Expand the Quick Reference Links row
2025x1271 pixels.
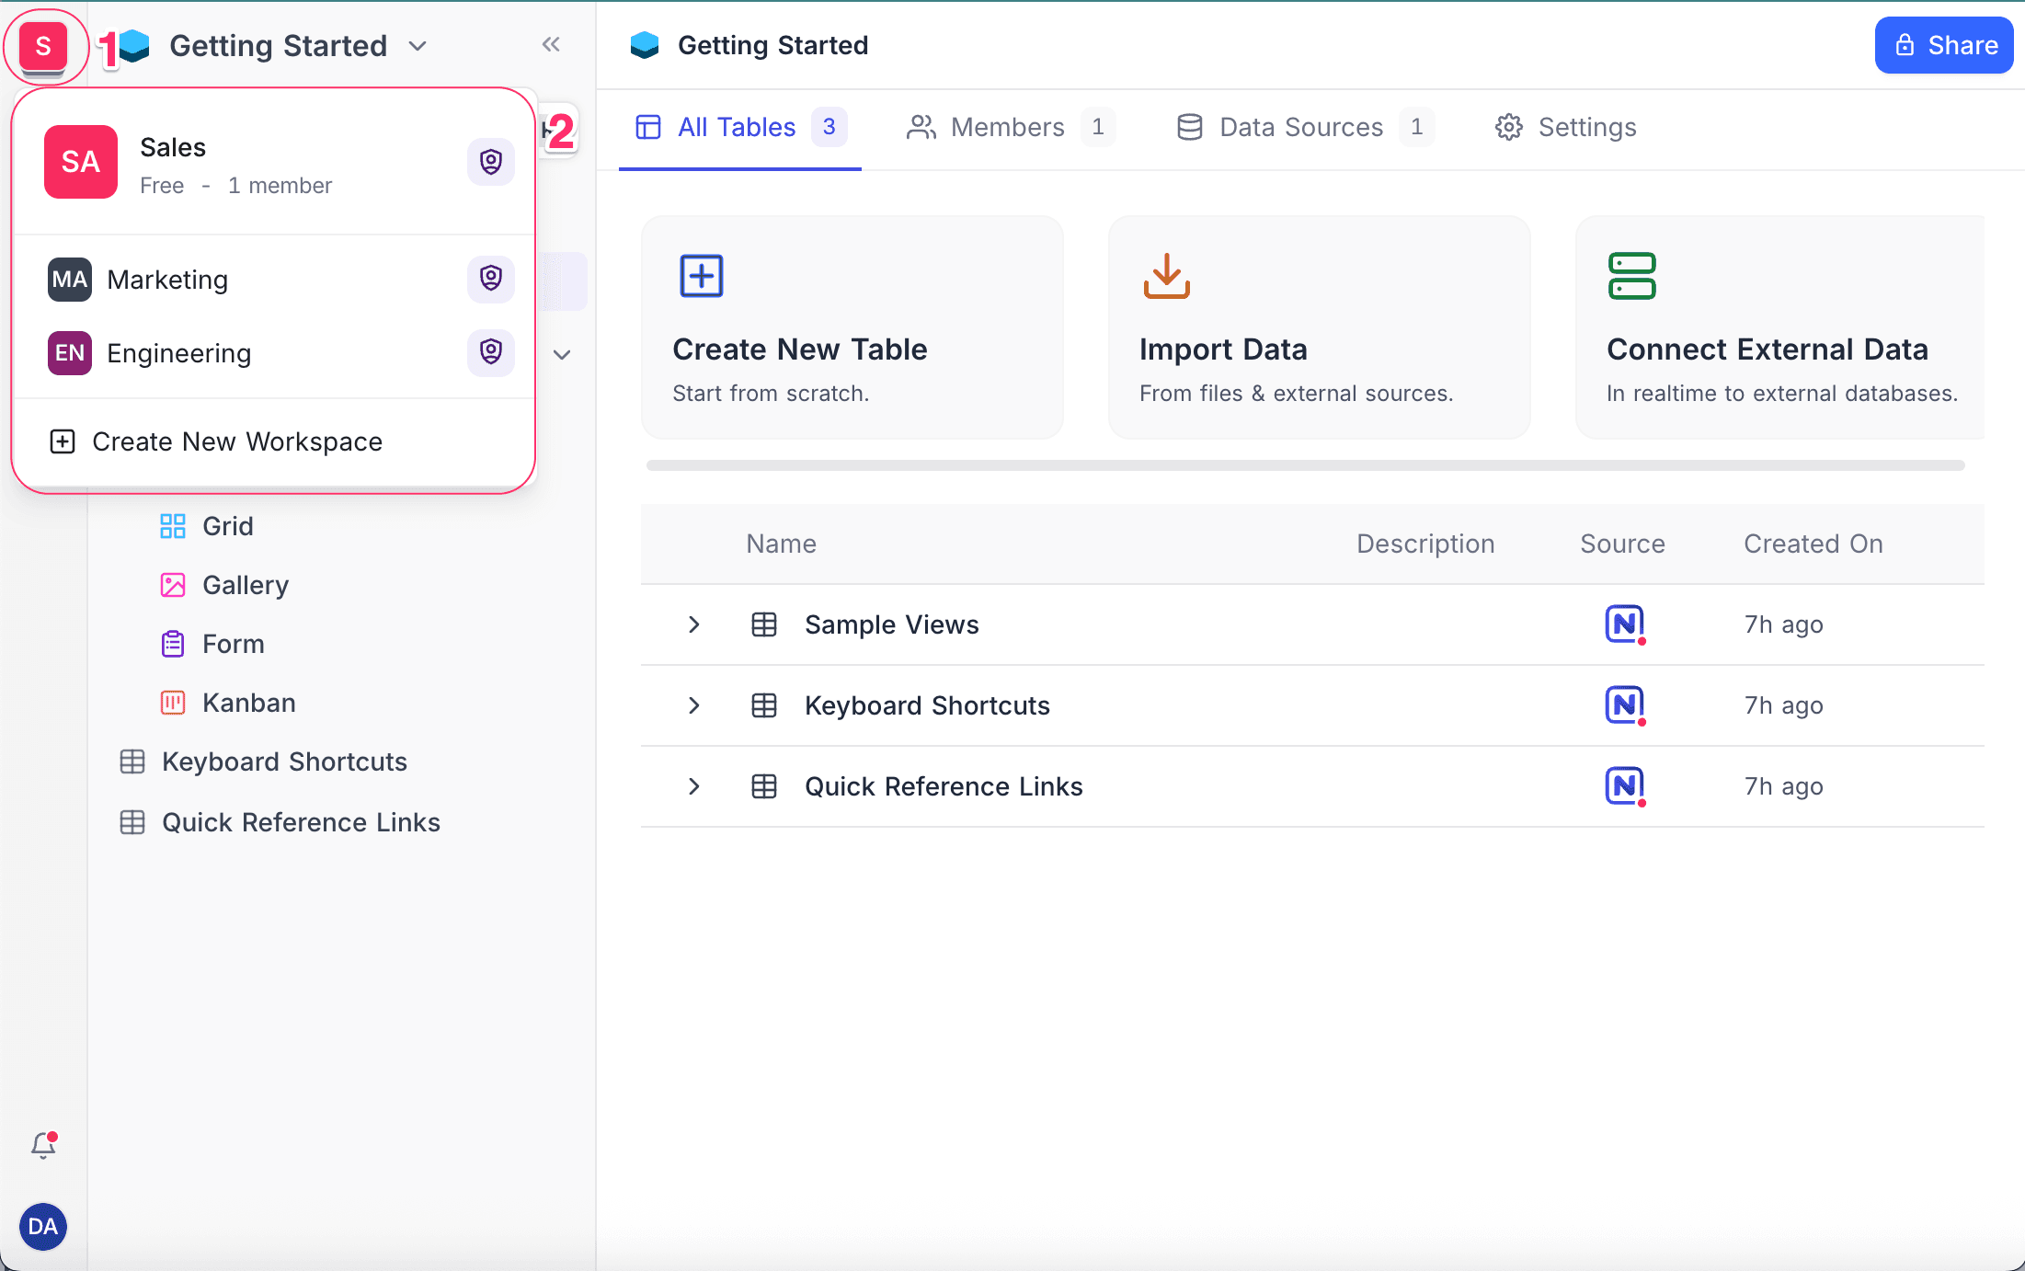click(694, 786)
